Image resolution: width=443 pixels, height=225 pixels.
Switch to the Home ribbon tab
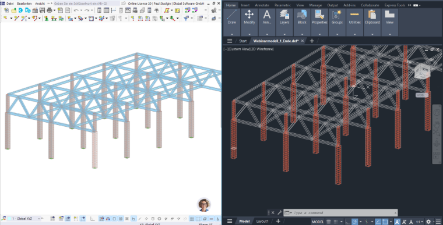coord(231,5)
